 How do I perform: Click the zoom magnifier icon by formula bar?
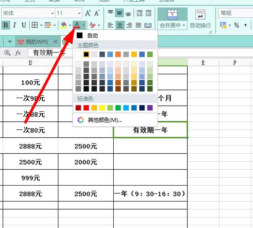tap(7, 52)
